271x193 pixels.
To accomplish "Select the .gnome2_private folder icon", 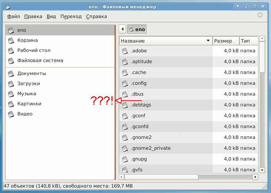I will (125, 148).
